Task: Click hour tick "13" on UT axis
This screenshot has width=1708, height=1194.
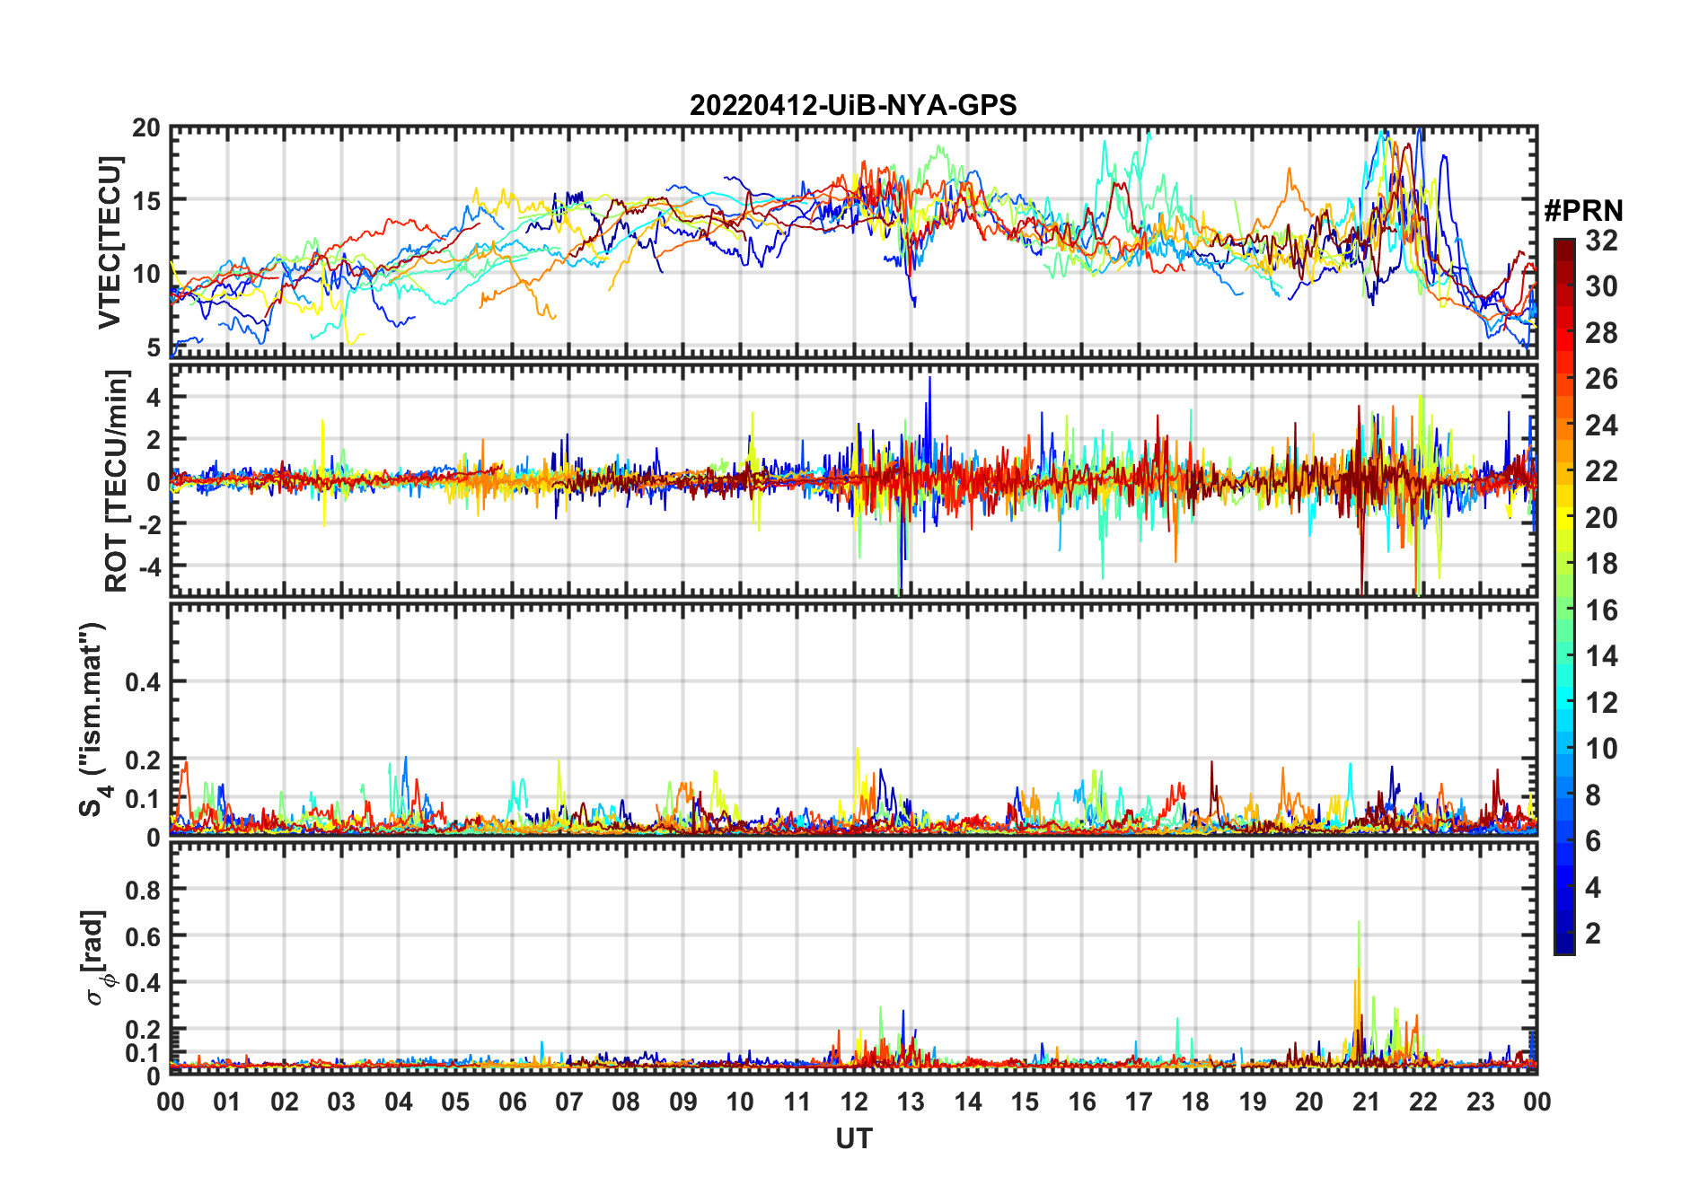Action: (911, 1102)
